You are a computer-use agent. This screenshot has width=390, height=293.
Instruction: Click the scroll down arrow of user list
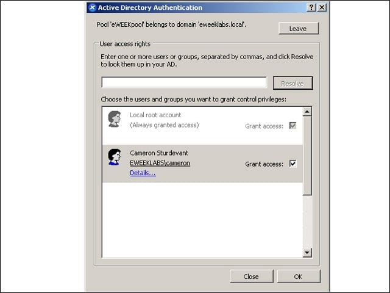pos(307,253)
